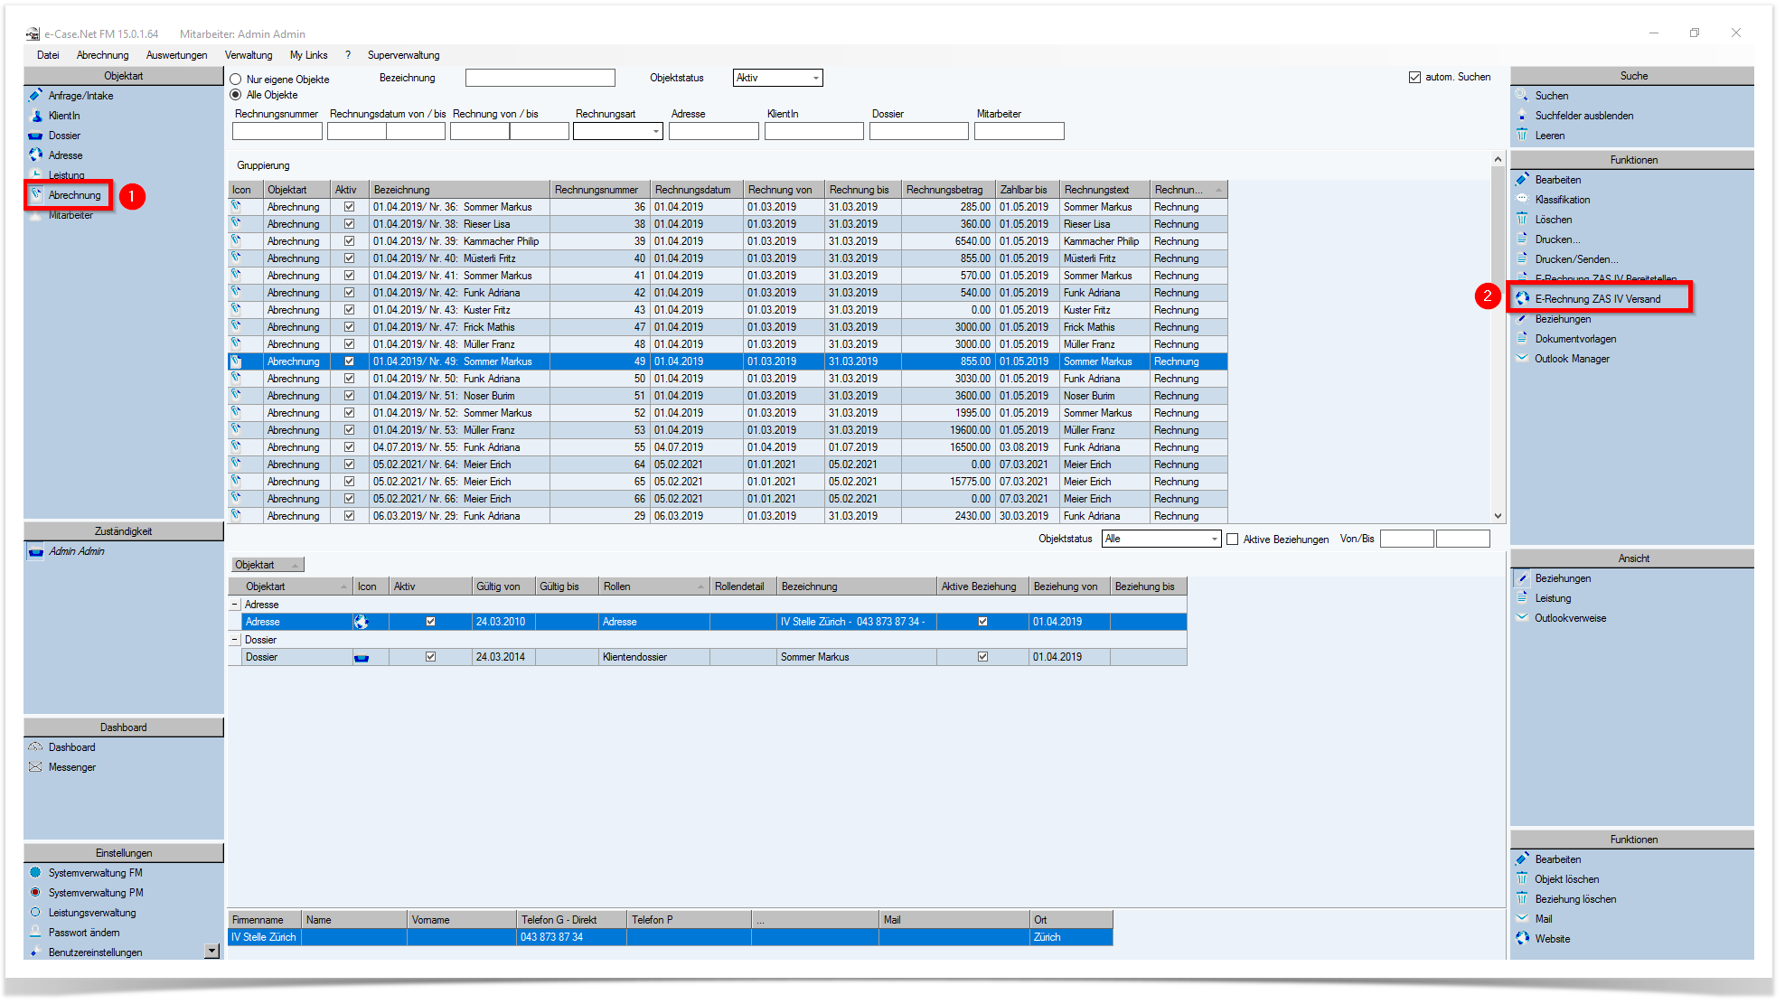1785x1004 pixels.
Task: Open Systemverwaltung FM icon
Action: (x=36, y=873)
